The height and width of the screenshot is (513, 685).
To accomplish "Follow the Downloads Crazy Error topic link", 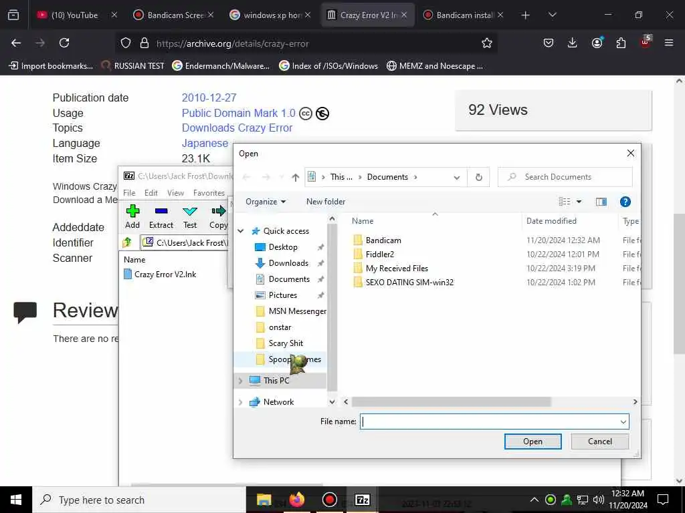I will [x=237, y=128].
